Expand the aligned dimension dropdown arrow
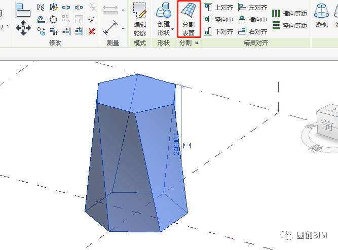The width and height of the screenshot is (338, 250). pyautogui.click(x=123, y=28)
